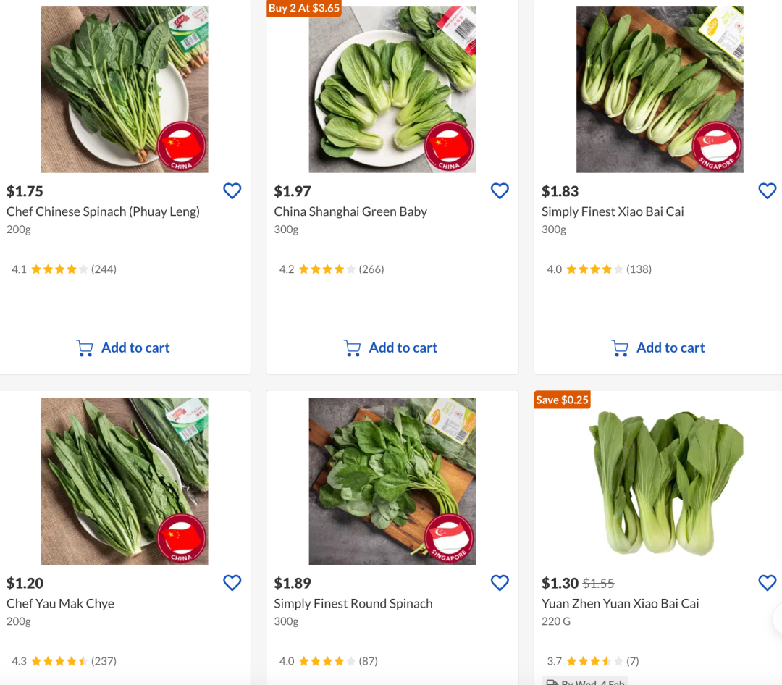Click the Save $0.25 discount label
This screenshot has height=685, width=782.
click(562, 400)
